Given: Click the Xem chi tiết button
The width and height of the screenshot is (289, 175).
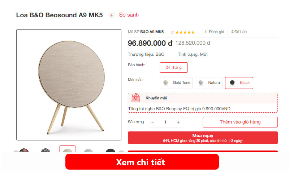Looking at the screenshot, I should (x=142, y=162).
